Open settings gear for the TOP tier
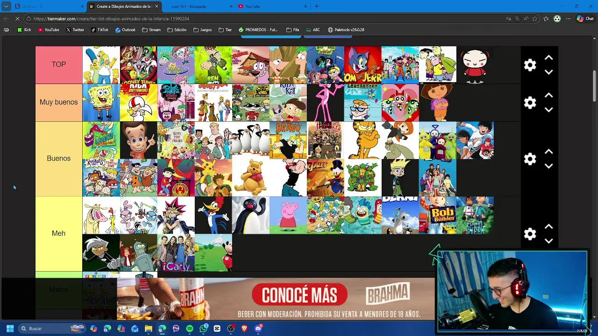Image resolution: width=598 pixels, height=336 pixels. (x=530, y=65)
